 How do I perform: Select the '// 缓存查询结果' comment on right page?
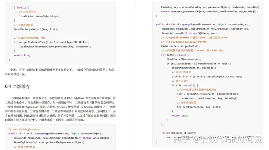click(x=186, y=103)
